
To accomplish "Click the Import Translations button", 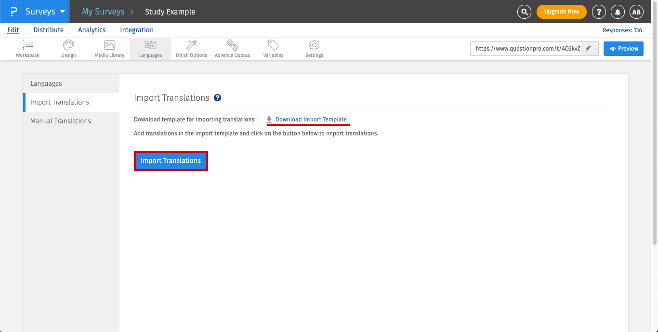I will tap(171, 161).
